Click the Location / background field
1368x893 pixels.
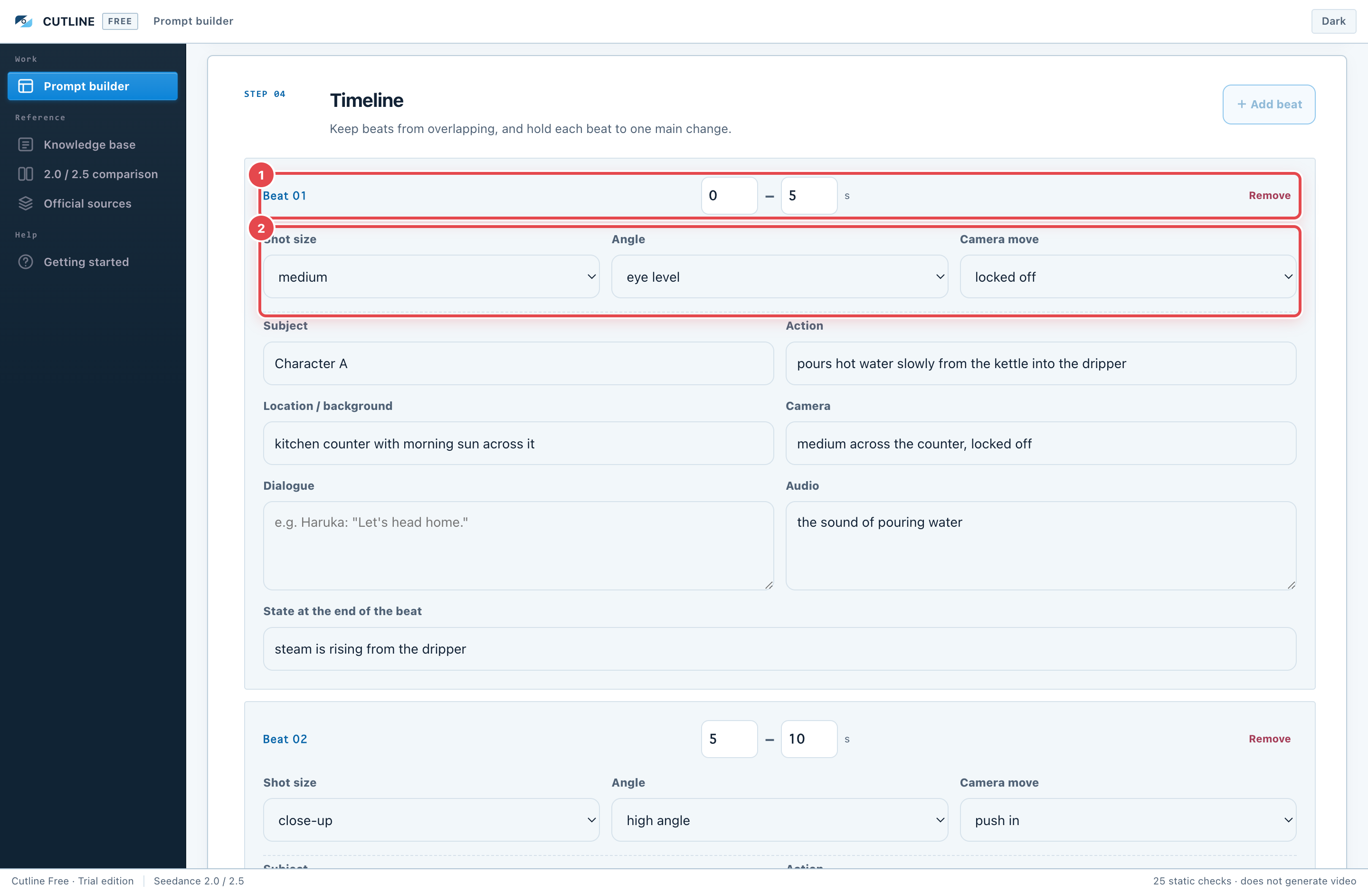(518, 444)
